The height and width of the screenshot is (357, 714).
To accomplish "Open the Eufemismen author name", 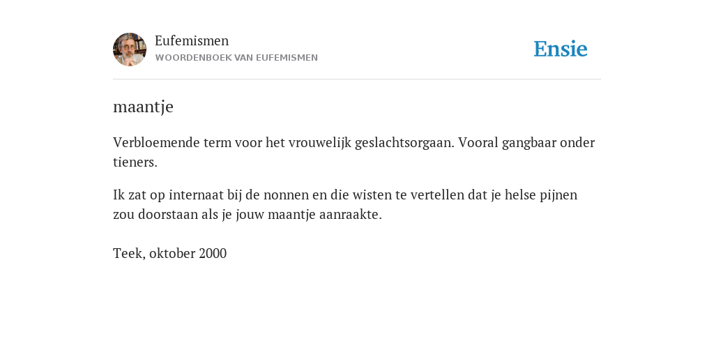I will tap(192, 40).
